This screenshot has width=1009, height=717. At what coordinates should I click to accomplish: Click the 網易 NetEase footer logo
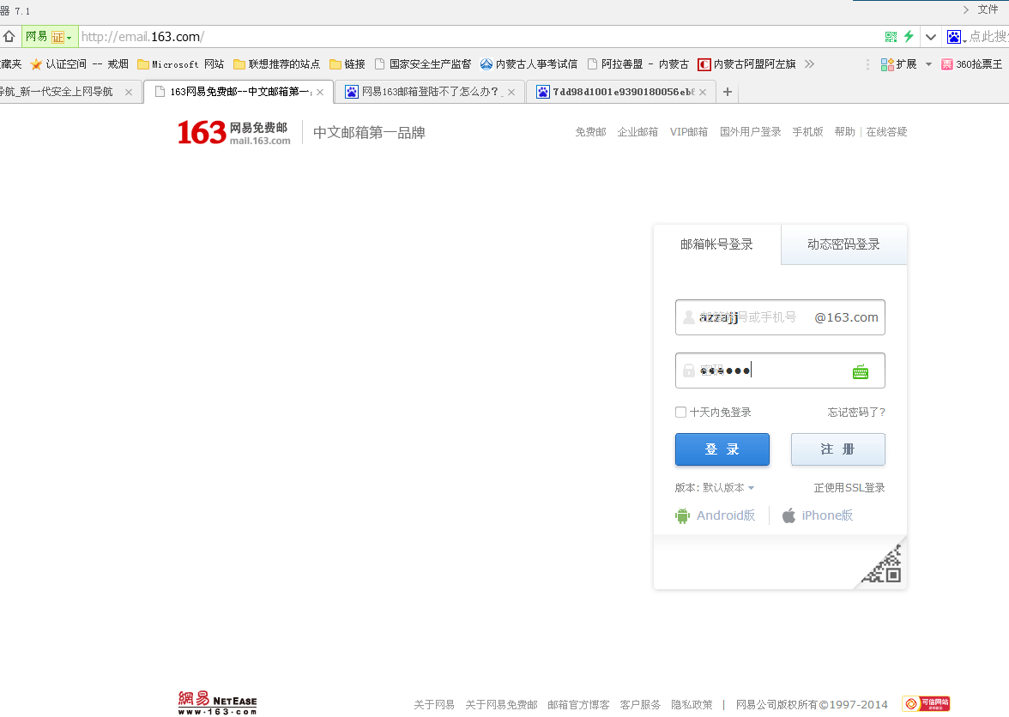click(x=218, y=703)
